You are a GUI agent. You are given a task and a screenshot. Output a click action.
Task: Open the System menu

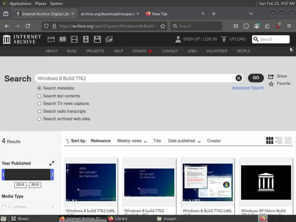pos(56,3)
